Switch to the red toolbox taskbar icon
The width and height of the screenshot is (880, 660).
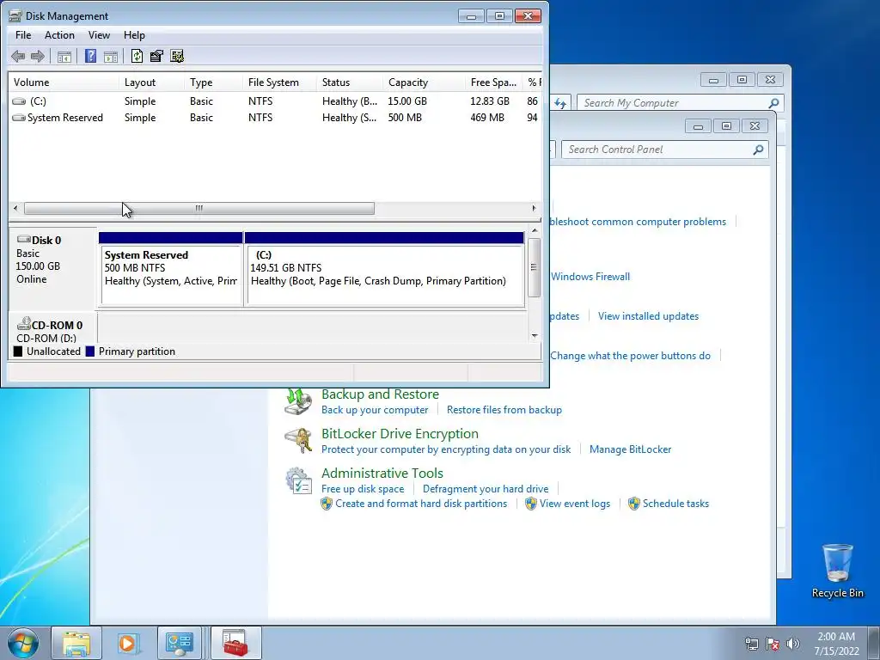[x=235, y=643]
